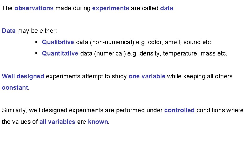The image size is (252, 142).
Task: Click the text '(non-numerical)'
Action: [x=112, y=42]
